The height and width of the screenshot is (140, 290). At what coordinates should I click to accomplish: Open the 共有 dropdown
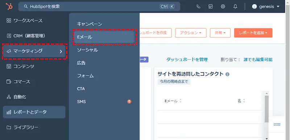(x=220, y=33)
